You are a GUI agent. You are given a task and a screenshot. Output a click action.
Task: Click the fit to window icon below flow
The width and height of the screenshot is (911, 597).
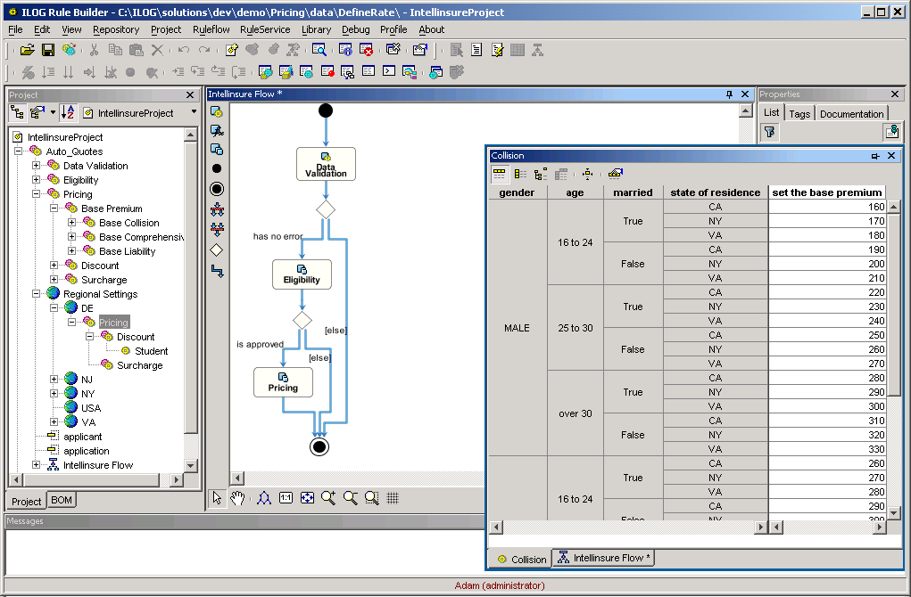tap(307, 498)
